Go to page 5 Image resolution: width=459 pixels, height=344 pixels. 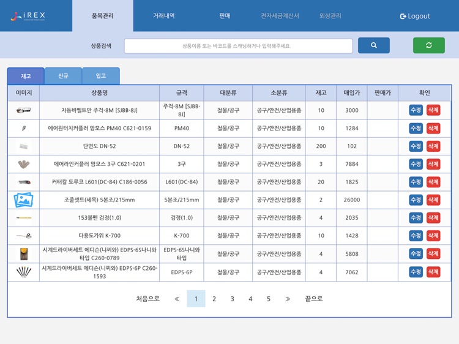tap(269, 299)
